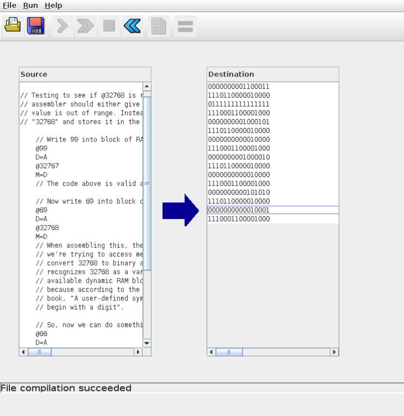Viewport: 404px width, 416px height.
Task: Click the Destination panel horizontal scroll-right arrow
Action: pyautogui.click(x=334, y=352)
